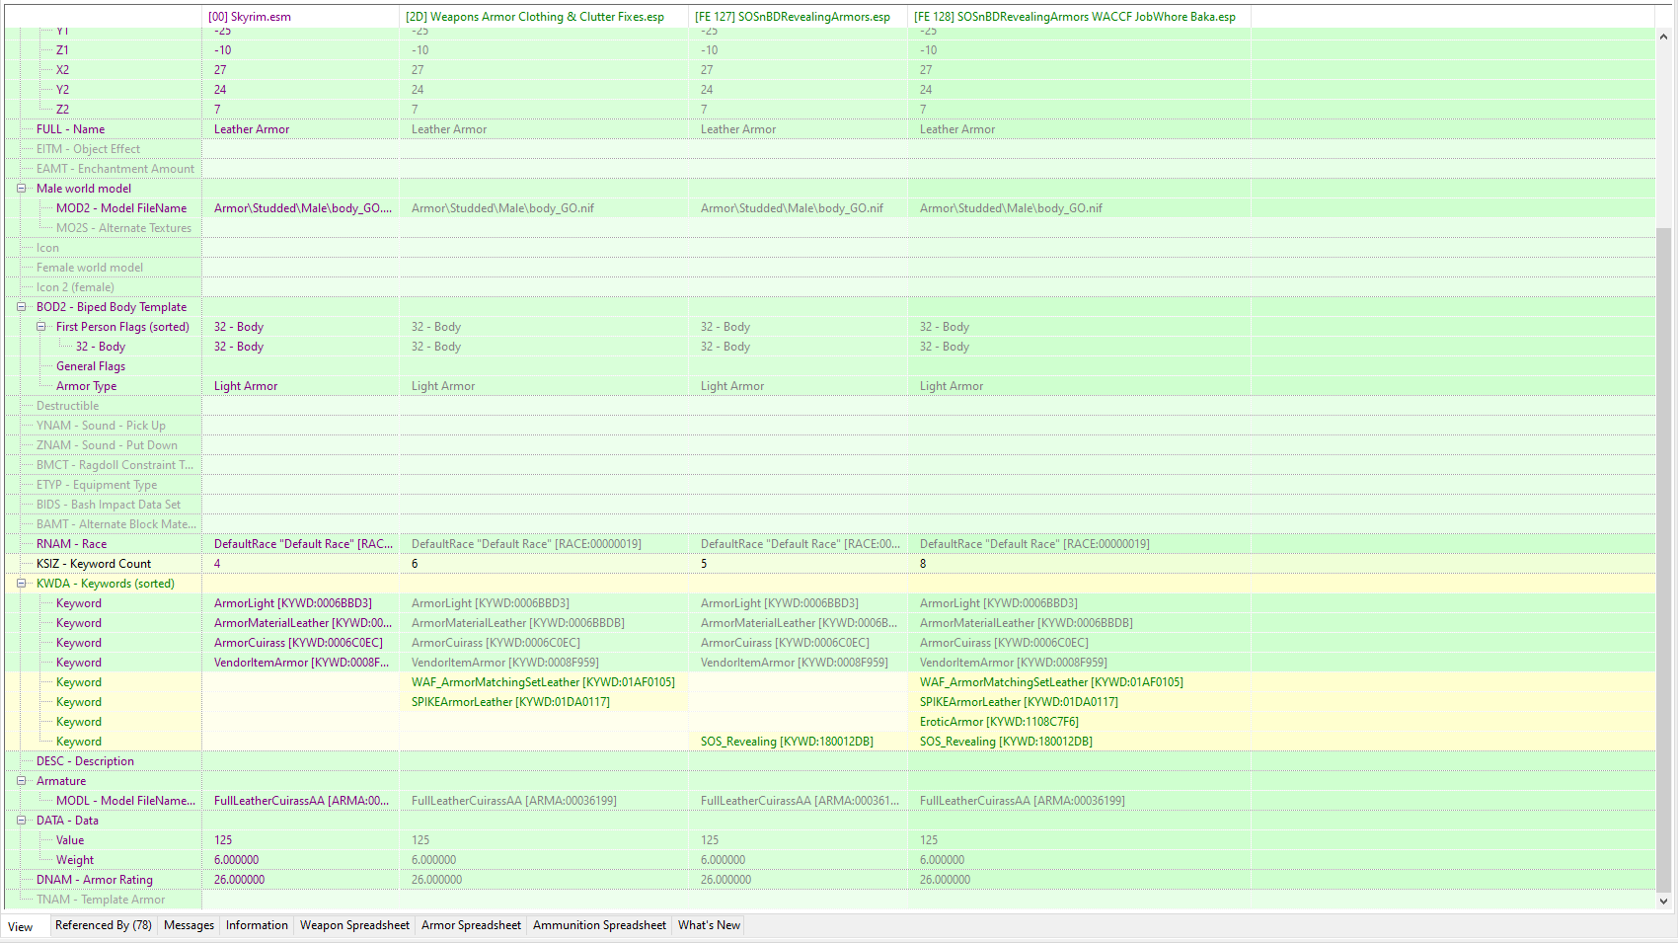
Task: Click the Skyrim.esm Value "125" cell
Action: [x=301, y=840]
